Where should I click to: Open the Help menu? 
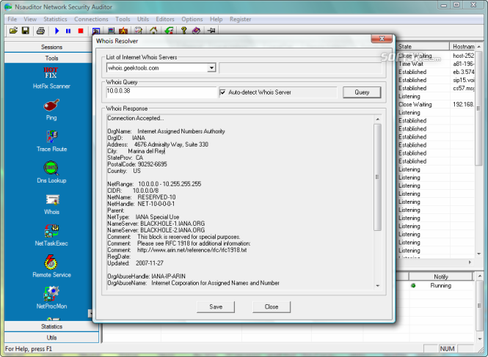click(216, 19)
